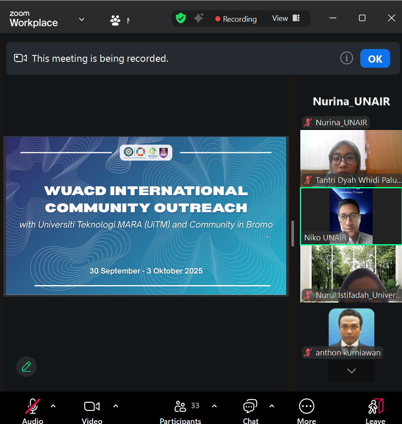Expand chat options caret
The image size is (402, 424).
click(x=272, y=406)
